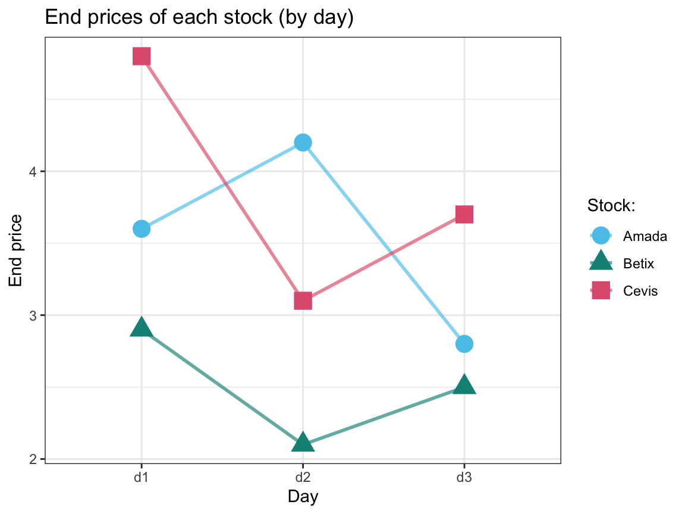The width and height of the screenshot is (685, 514).
Task: Select the Betix triangle marker at d3
Action: [464, 385]
